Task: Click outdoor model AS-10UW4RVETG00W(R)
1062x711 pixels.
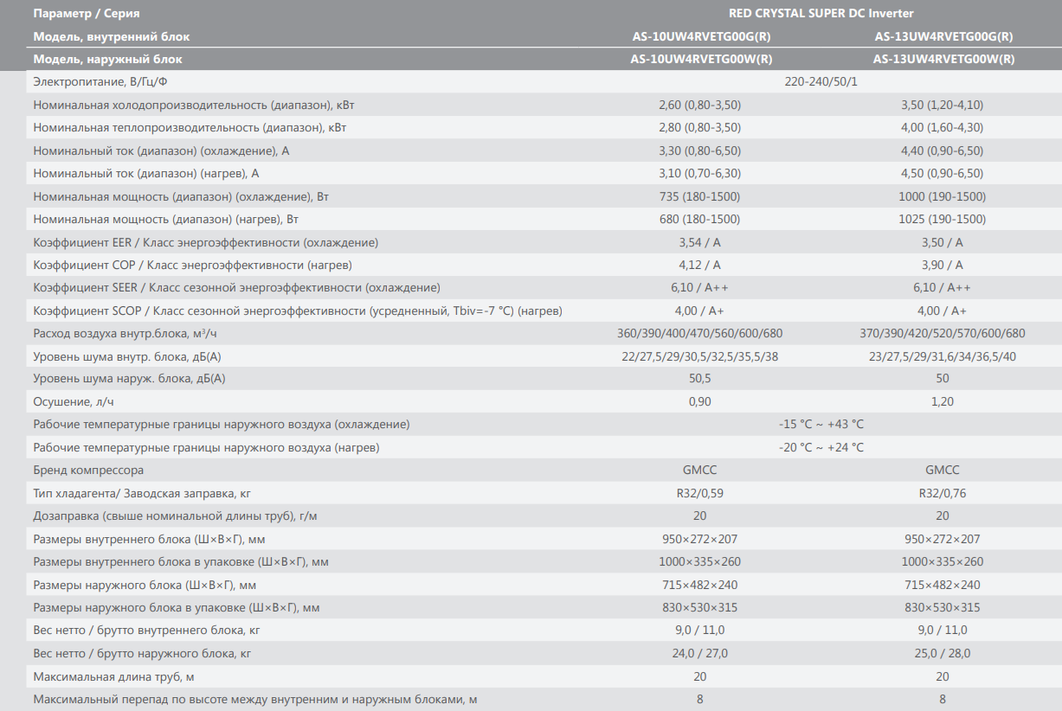Action: (700, 60)
